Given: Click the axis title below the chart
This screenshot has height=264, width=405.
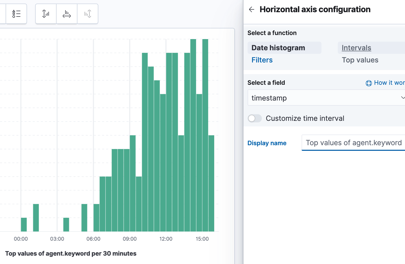Looking at the screenshot, I should coord(71,253).
